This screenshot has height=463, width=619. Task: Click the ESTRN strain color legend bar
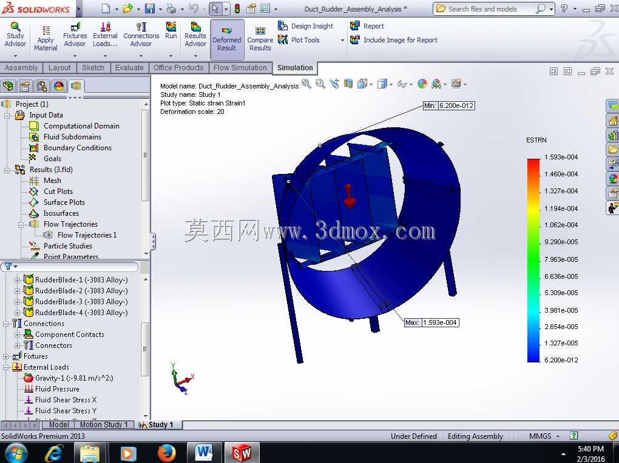(x=533, y=260)
